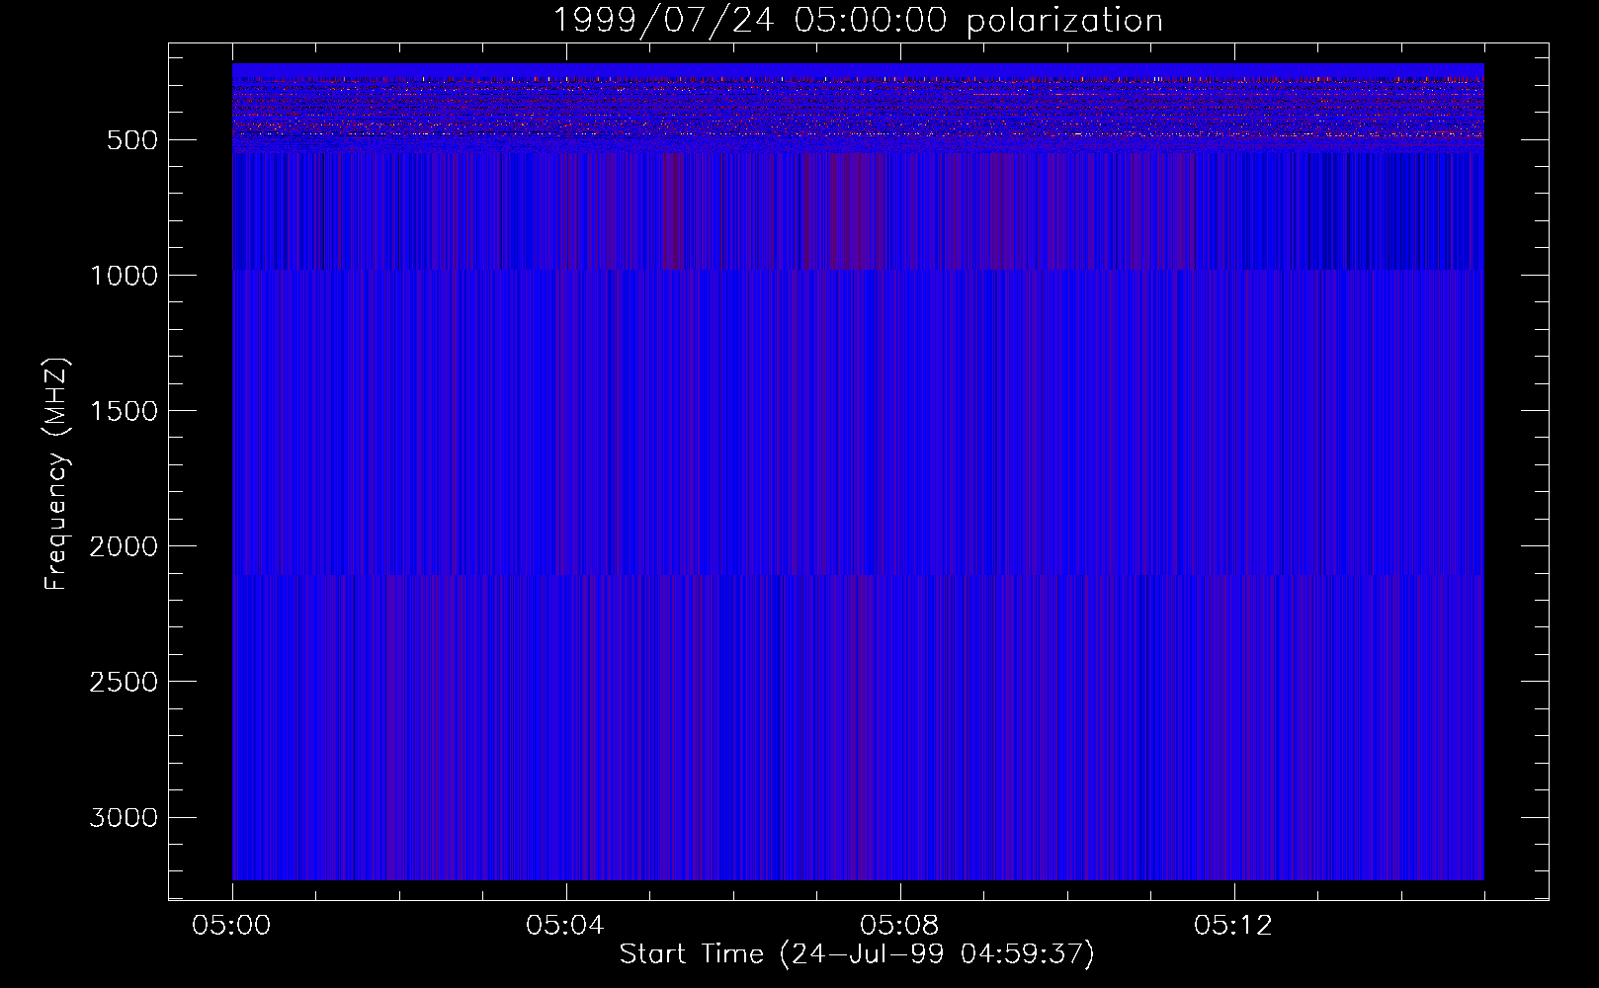Click the 500 frequency tick label
This screenshot has width=1599, height=988.
click(133, 140)
